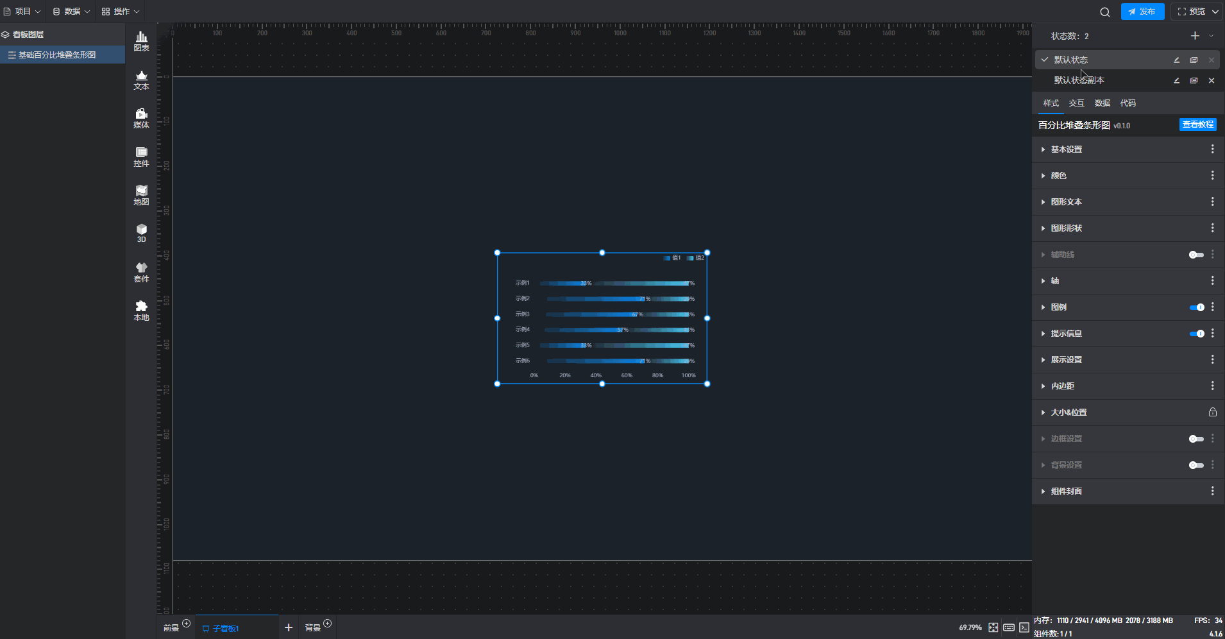Select the 基础百分比堆叠条形图 layer
1225x639 pixels.
tap(57, 55)
